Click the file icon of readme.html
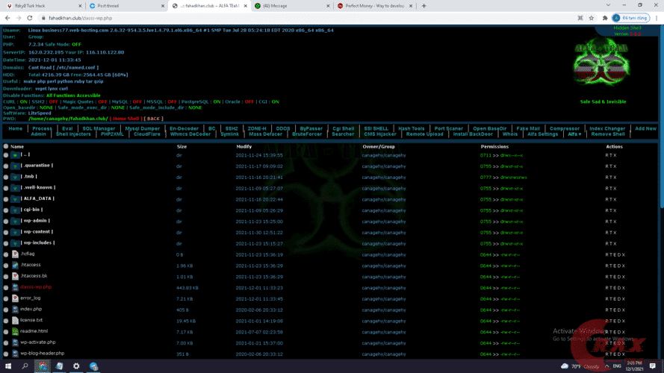664x373 pixels. coord(15,331)
